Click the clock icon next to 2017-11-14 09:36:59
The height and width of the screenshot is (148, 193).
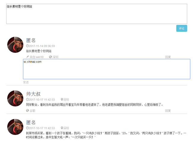pyautogui.click(x=27, y=46)
